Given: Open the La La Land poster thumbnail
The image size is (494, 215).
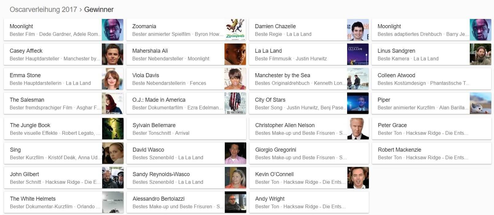Looking at the screenshot, I should pyautogui.click(x=358, y=54).
